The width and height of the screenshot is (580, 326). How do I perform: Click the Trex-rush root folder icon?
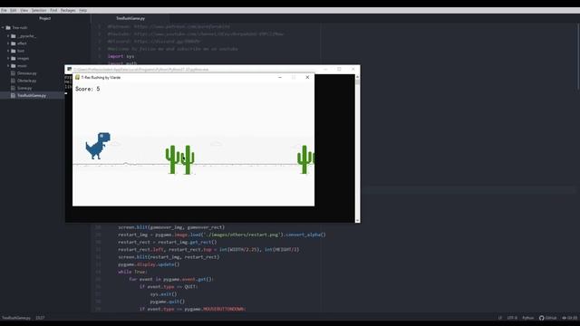click(x=8, y=28)
